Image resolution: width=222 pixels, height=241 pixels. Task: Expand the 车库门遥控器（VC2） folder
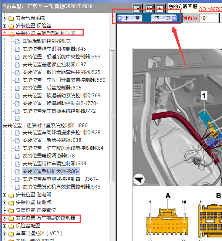coord(4,234)
